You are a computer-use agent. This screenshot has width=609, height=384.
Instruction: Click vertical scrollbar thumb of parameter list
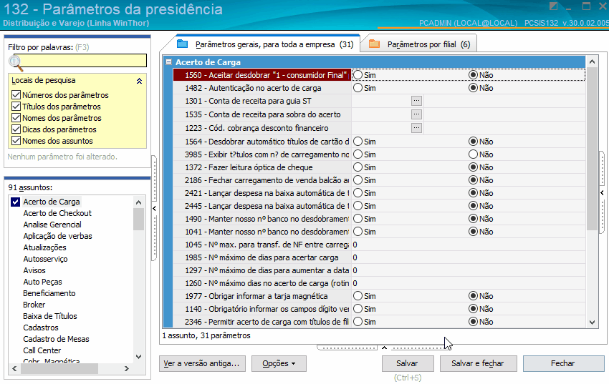(x=592, y=149)
